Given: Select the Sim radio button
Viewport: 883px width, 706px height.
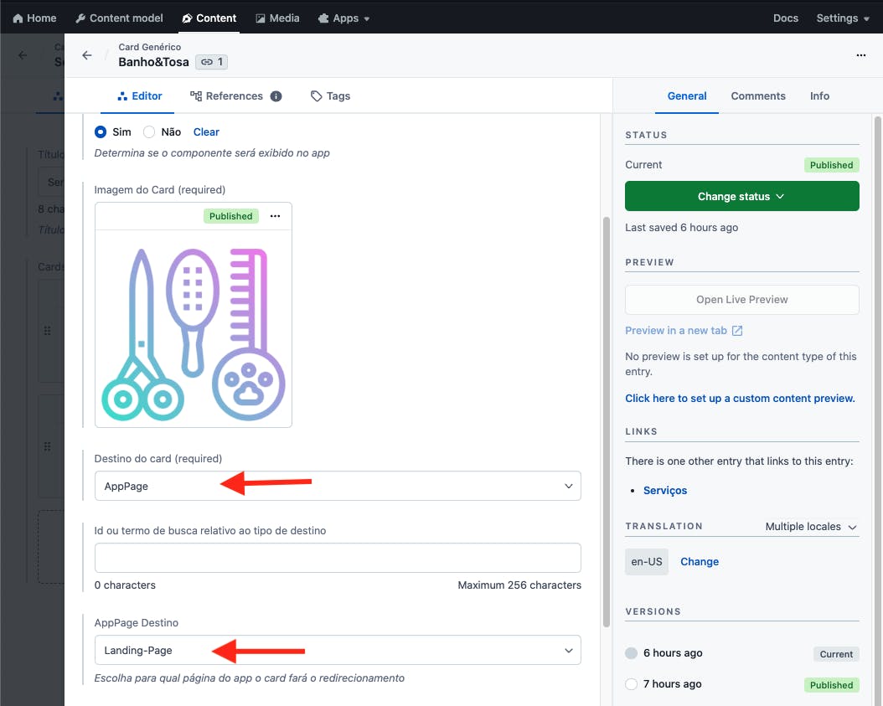Looking at the screenshot, I should pyautogui.click(x=101, y=131).
